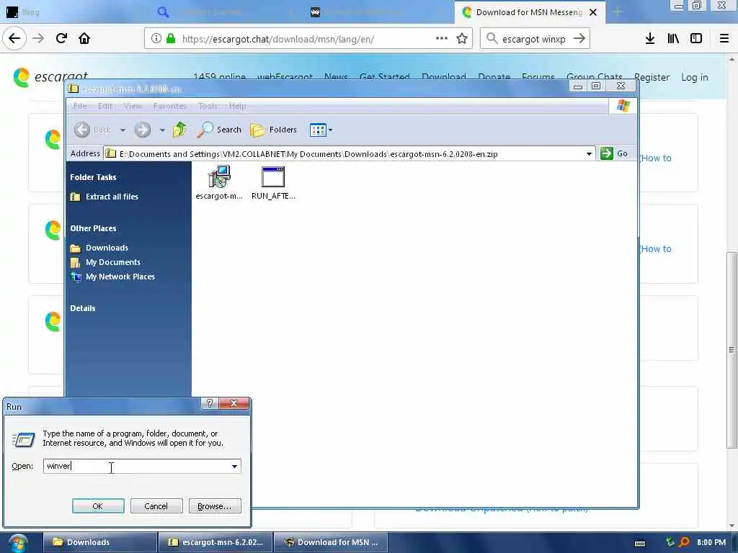This screenshot has width=738, height=553.
Task: Open Firefox hamburger menu
Action: tap(724, 39)
